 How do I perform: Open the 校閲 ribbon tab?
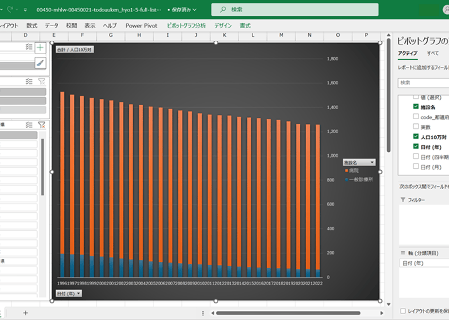(71, 26)
